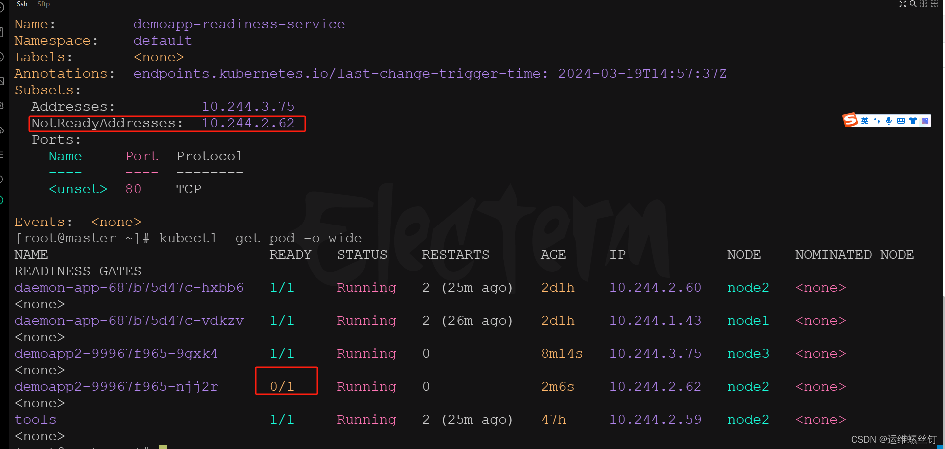
Task: Click NotReadyAddresses IP 10.244.2.62
Action: pyautogui.click(x=248, y=123)
